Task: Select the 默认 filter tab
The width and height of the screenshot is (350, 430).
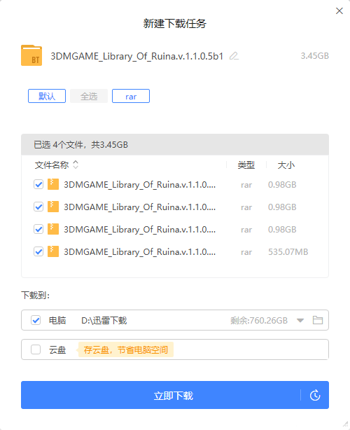Action: coord(47,96)
